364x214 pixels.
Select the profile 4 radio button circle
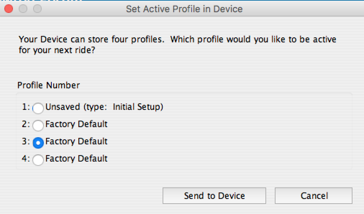(x=38, y=160)
